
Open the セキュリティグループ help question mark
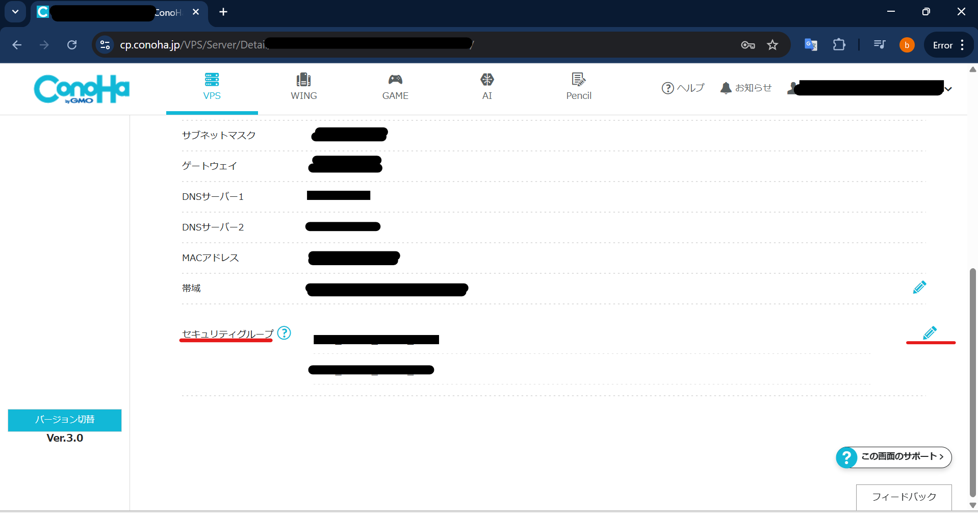pos(284,333)
